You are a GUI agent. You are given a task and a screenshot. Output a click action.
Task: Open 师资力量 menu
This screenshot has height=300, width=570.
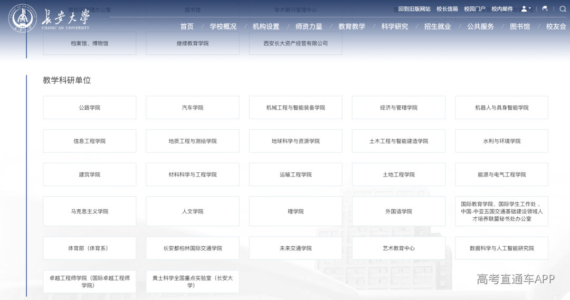(309, 26)
